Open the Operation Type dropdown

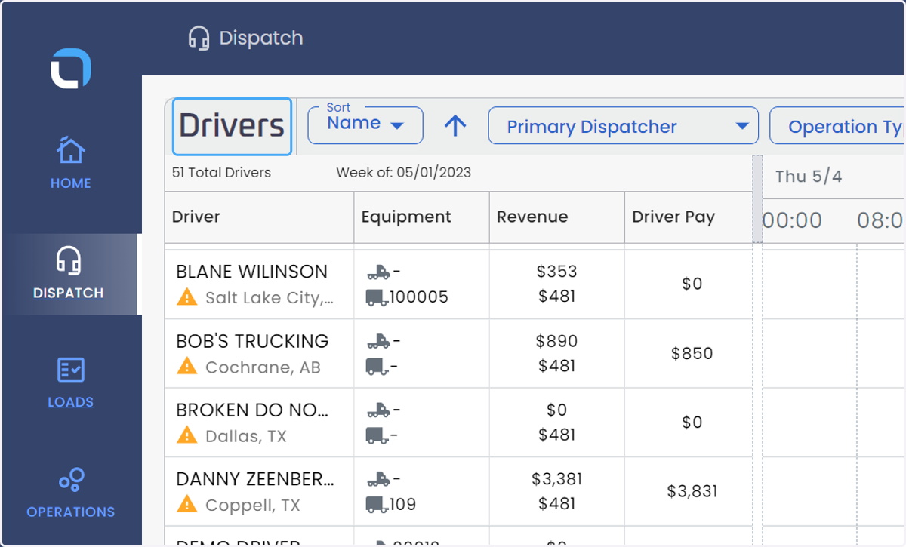click(838, 126)
